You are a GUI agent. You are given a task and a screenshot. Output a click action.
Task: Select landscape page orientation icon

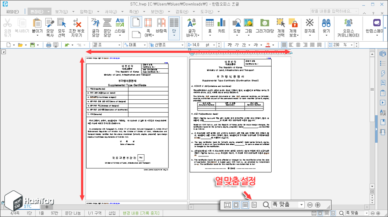coord(136,34)
